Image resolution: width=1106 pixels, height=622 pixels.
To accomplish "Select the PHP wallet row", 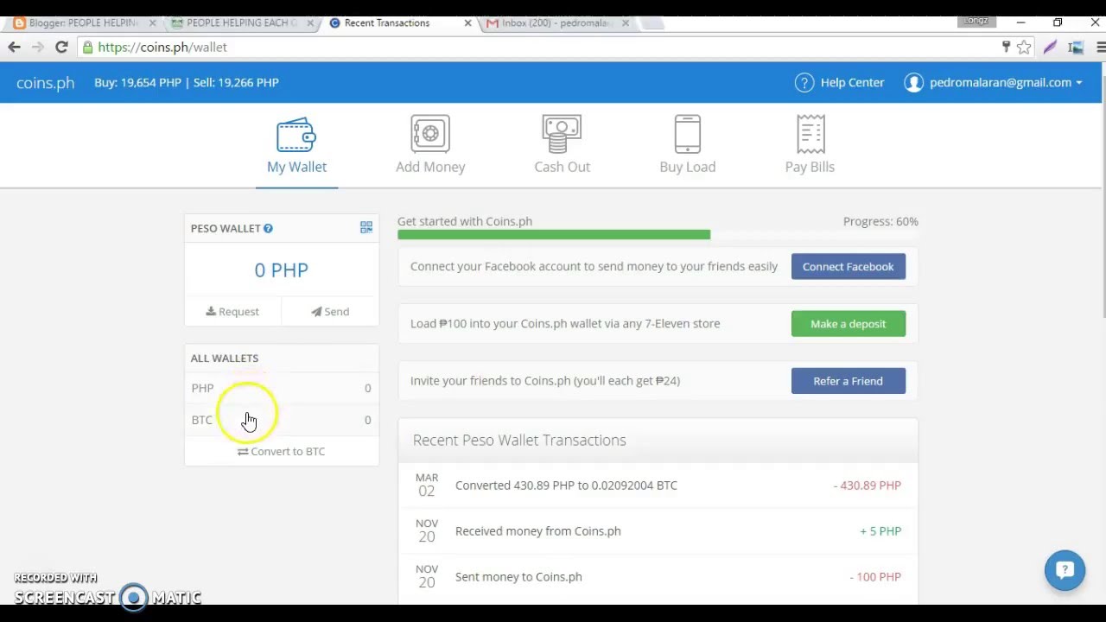I will click(282, 388).
